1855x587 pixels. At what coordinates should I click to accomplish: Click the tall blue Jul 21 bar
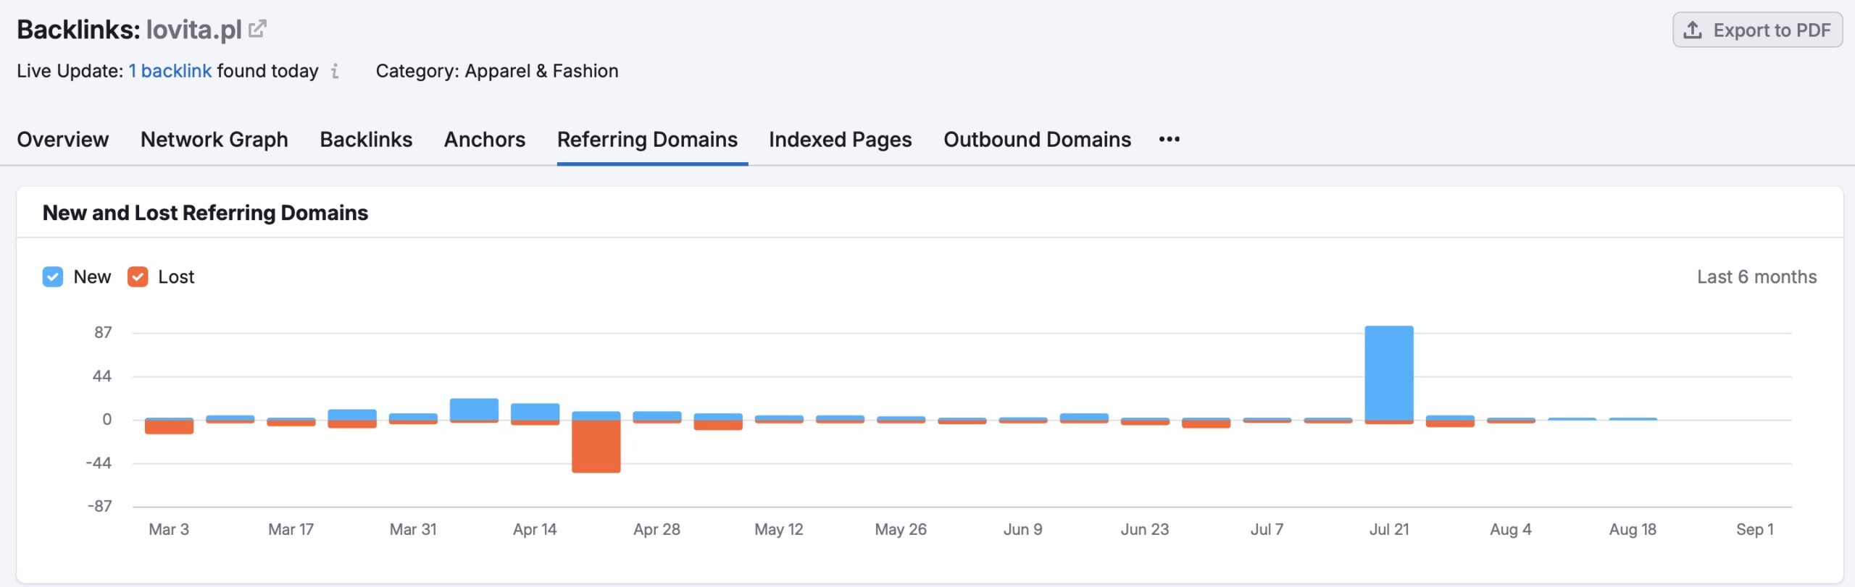click(1389, 373)
